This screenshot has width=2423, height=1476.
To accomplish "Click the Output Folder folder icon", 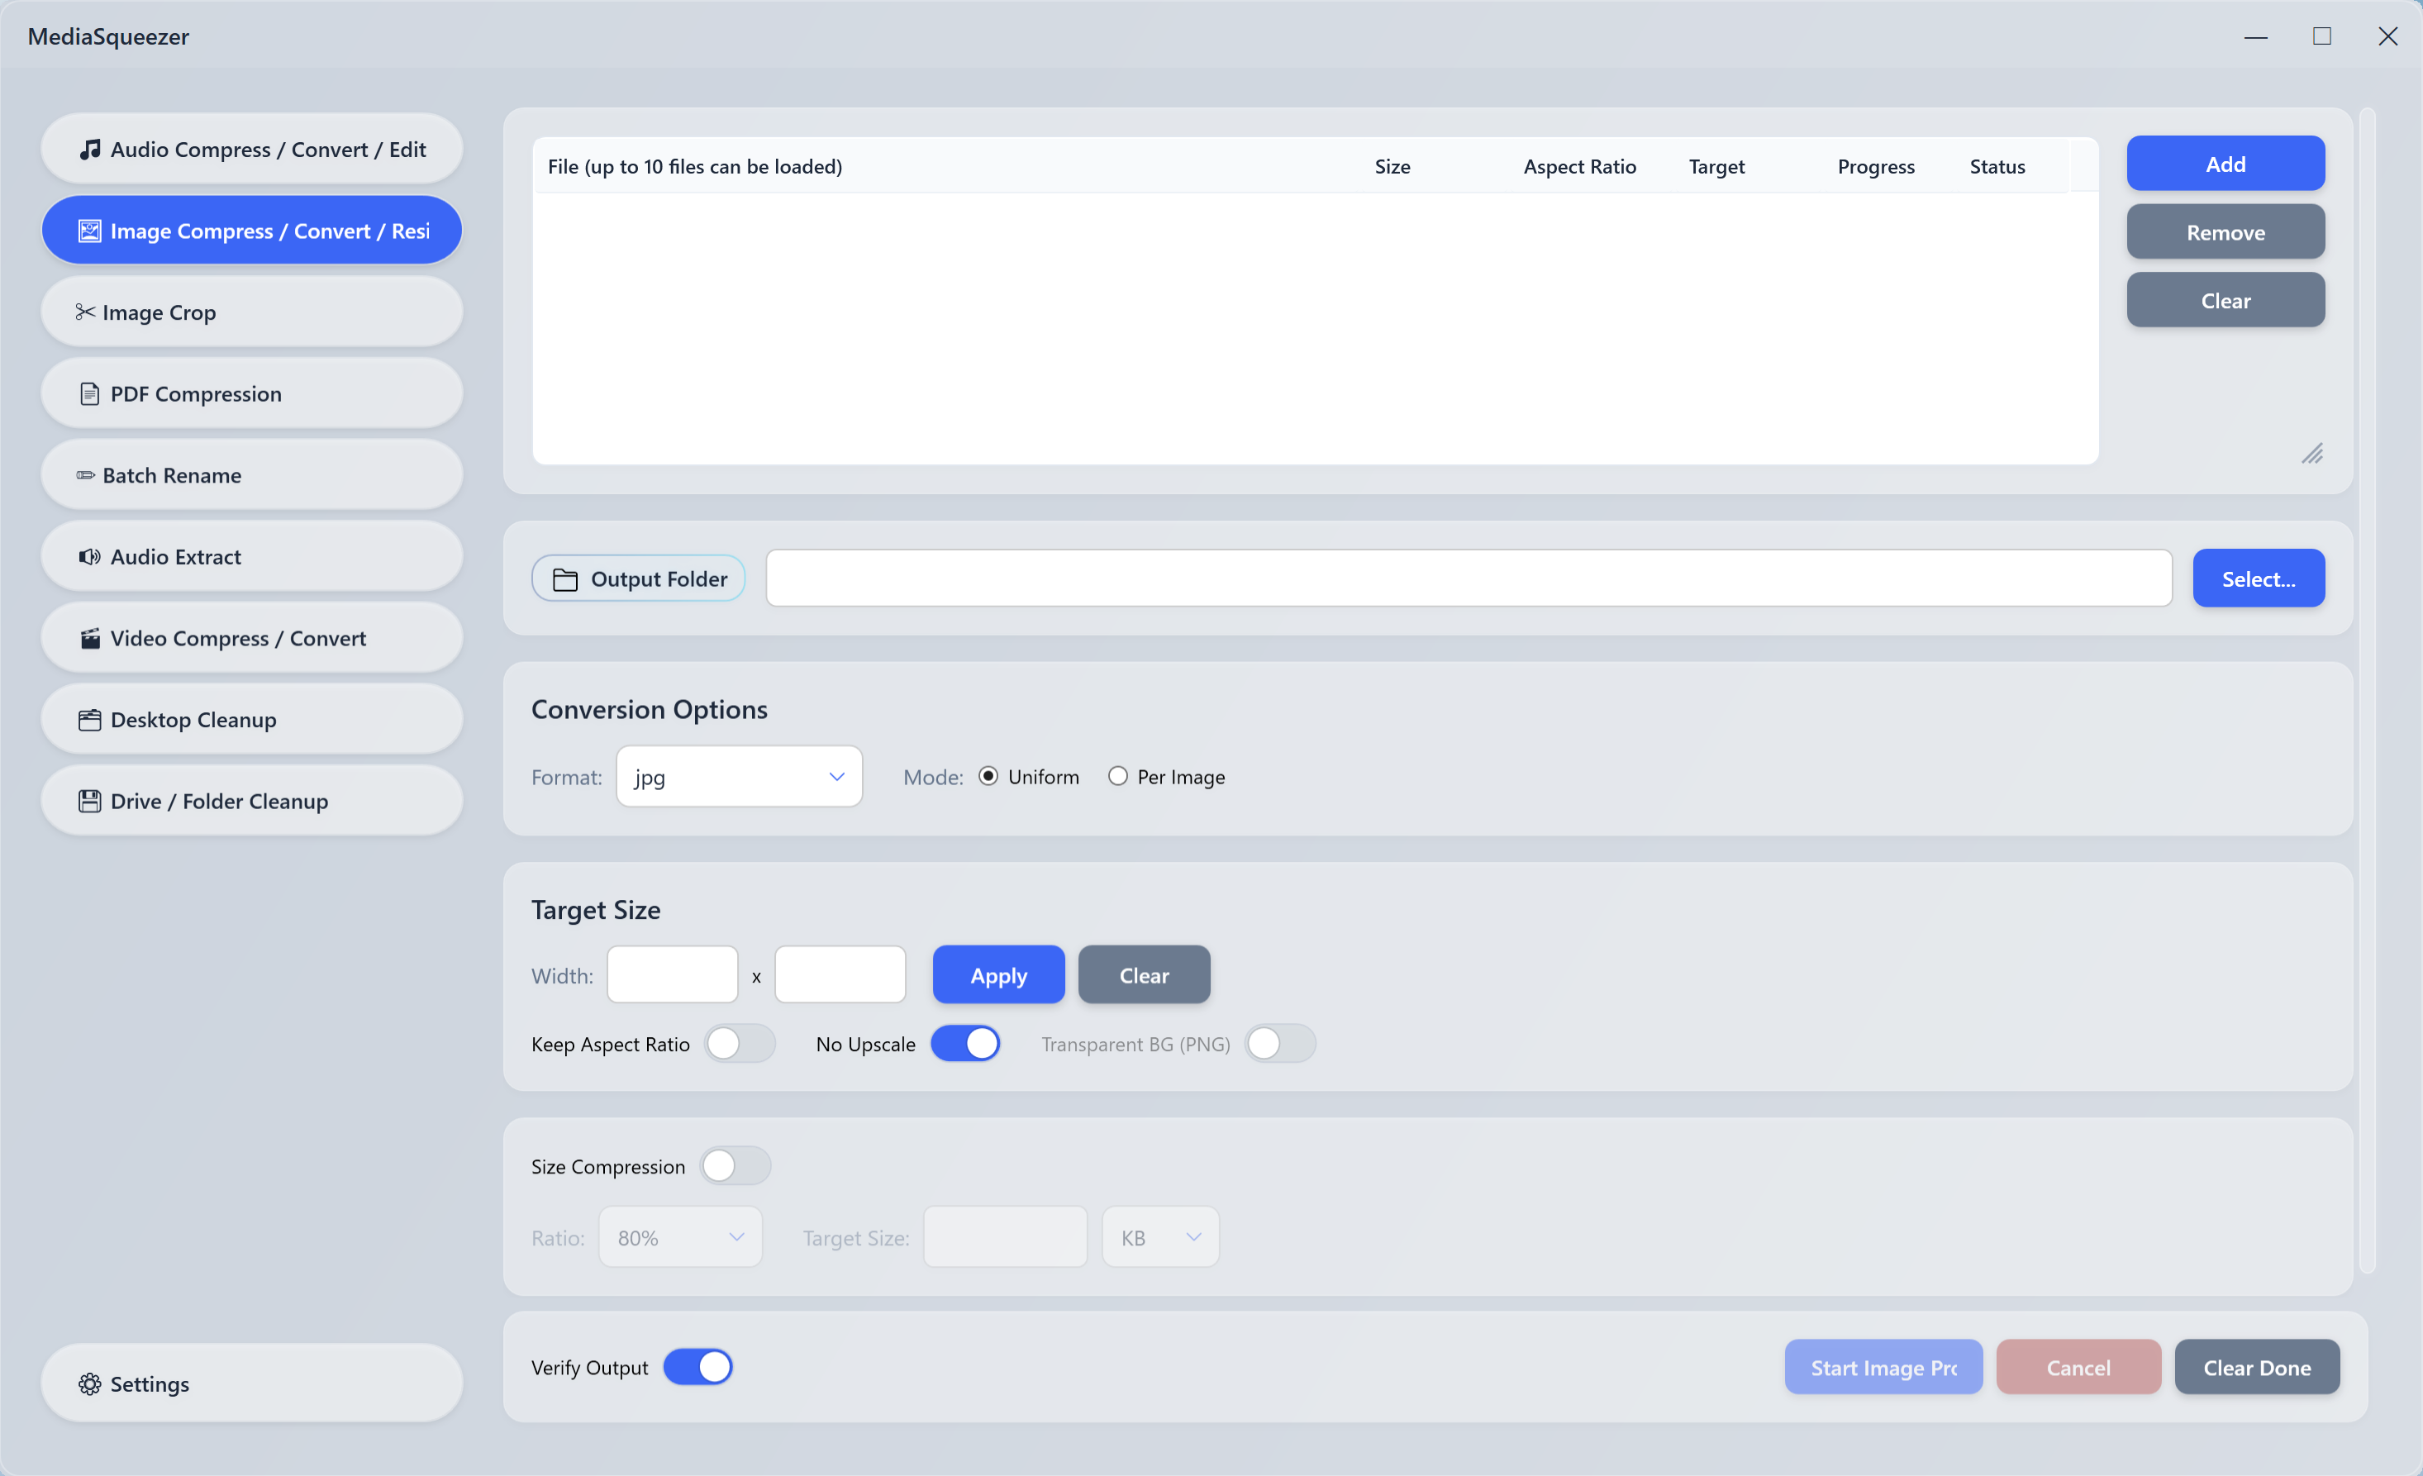I will 565,578.
